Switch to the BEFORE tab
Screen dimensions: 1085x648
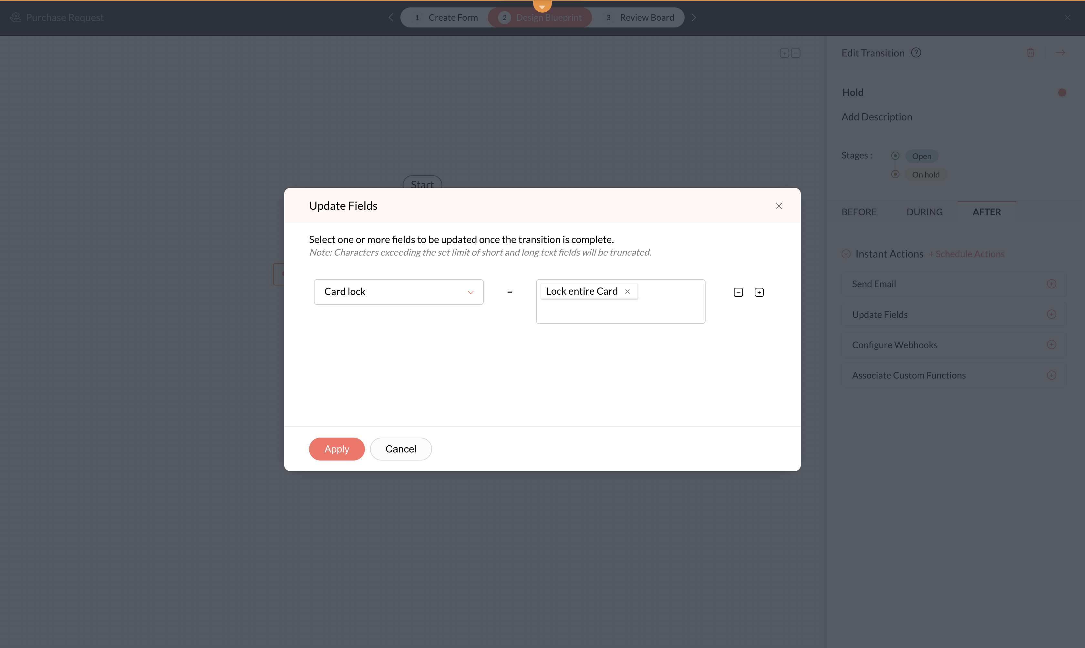859,212
